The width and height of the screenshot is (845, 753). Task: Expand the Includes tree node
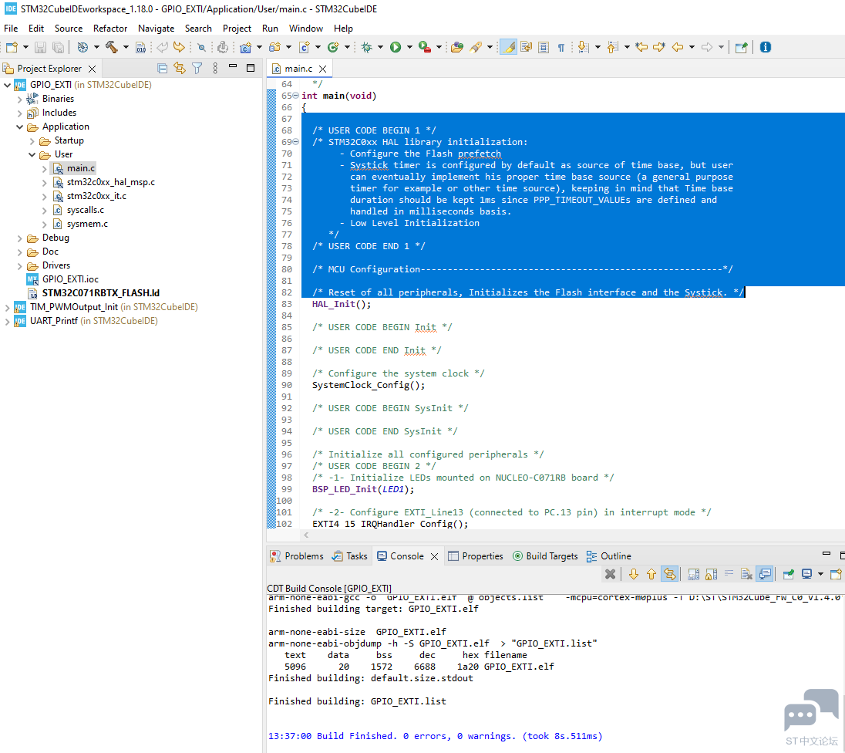coord(19,113)
